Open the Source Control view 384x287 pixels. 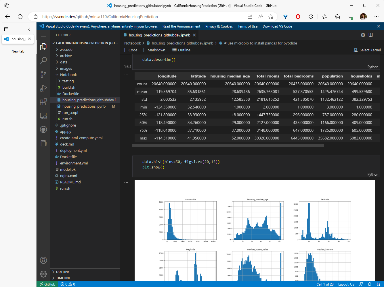click(x=43, y=74)
